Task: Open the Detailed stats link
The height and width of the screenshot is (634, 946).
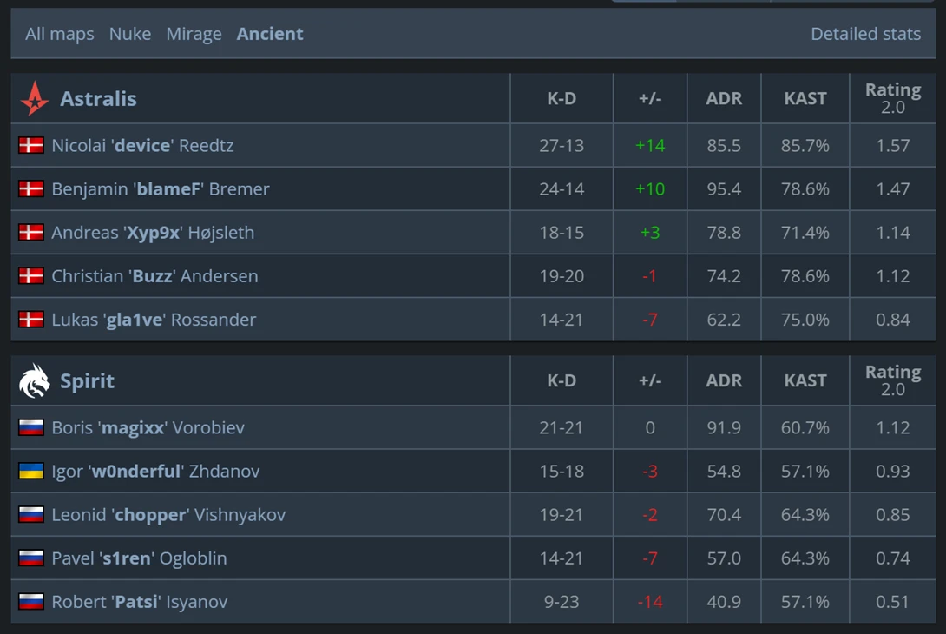Action: click(x=866, y=34)
